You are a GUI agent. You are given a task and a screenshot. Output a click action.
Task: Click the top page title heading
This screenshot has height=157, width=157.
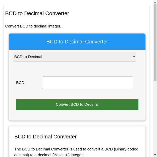point(37,13)
